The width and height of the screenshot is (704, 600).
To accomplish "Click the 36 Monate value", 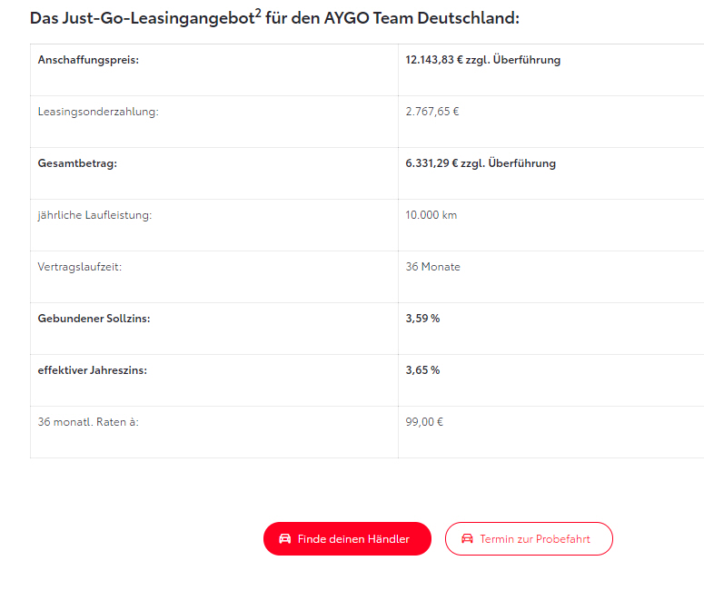I will tap(432, 267).
